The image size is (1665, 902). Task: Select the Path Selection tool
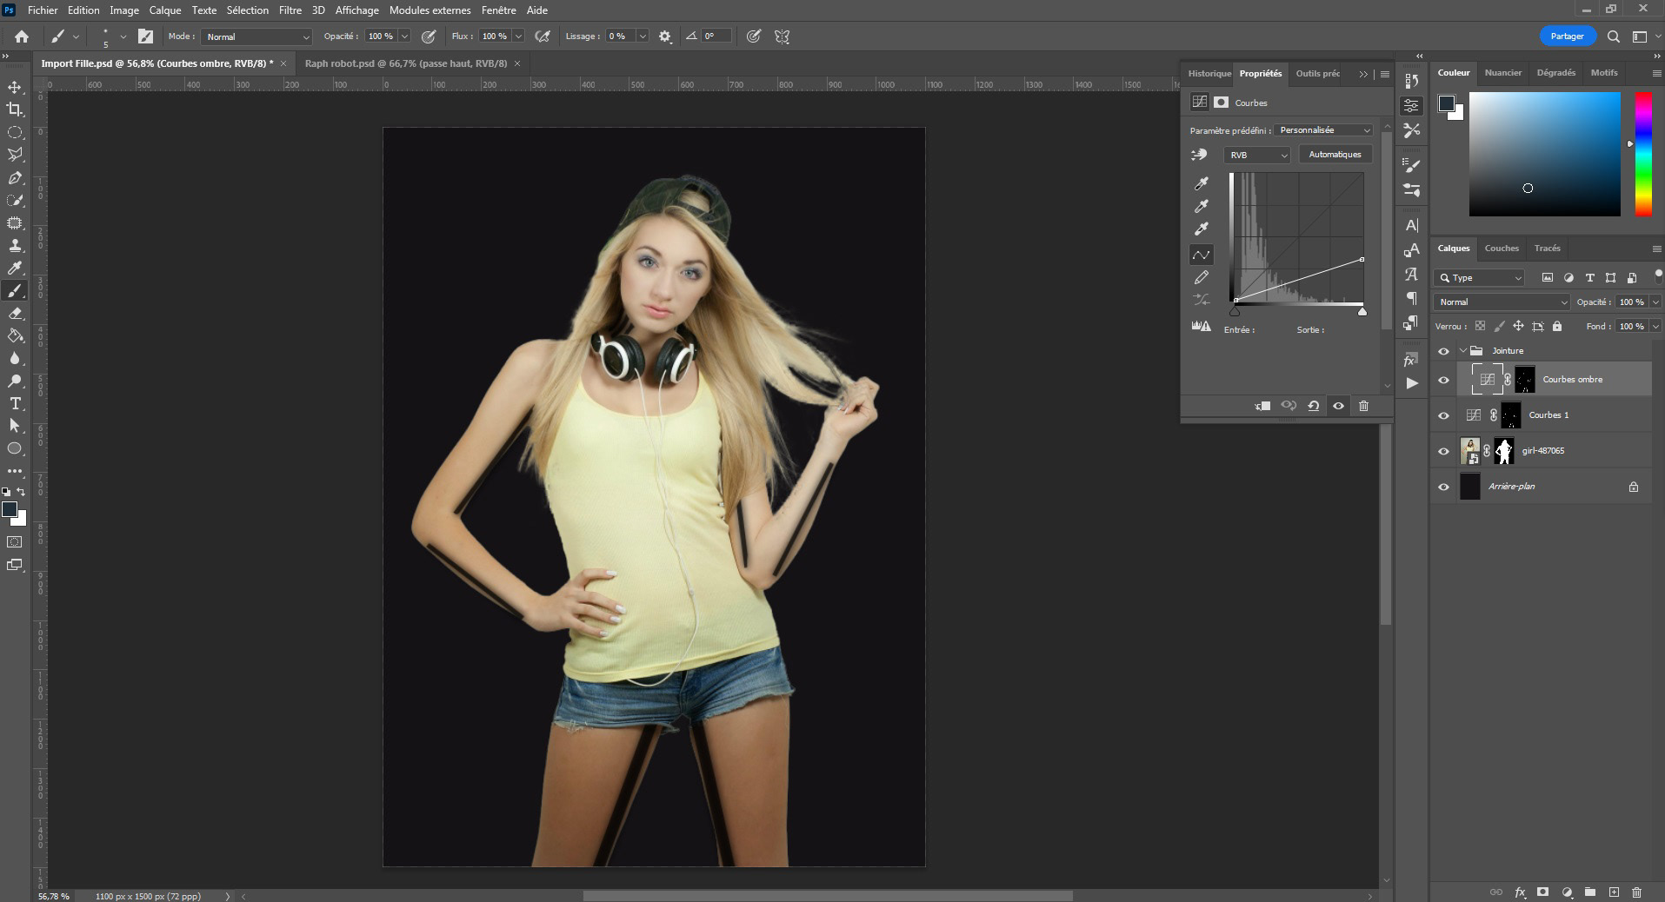pyautogui.click(x=15, y=426)
